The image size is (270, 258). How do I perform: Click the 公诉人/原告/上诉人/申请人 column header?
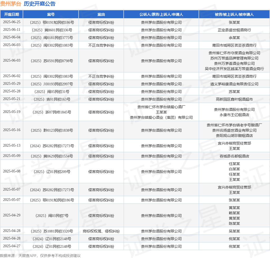161,14
